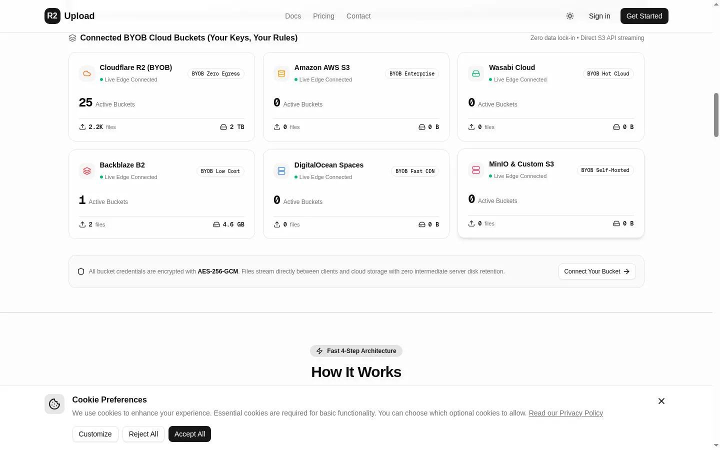
Task: Click Customize cookie settings button
Action: click(95, 434)
